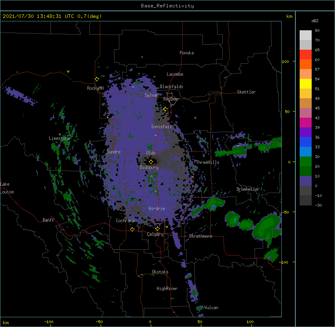Click the Drumheller city label
Screen dimensions: 335x327
coord(248,189)
